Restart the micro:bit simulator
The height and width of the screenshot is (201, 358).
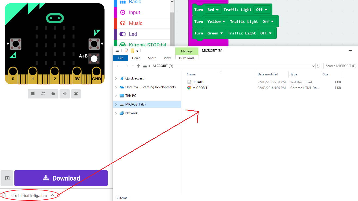tap(43, 94)
